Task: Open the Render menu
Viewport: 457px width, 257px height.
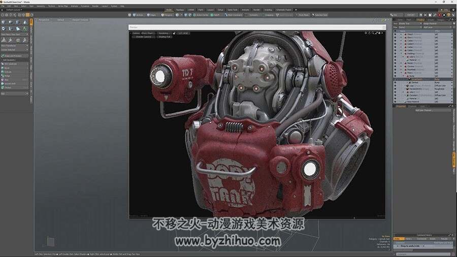Action: pyautogui.click(x=95, y=6)
